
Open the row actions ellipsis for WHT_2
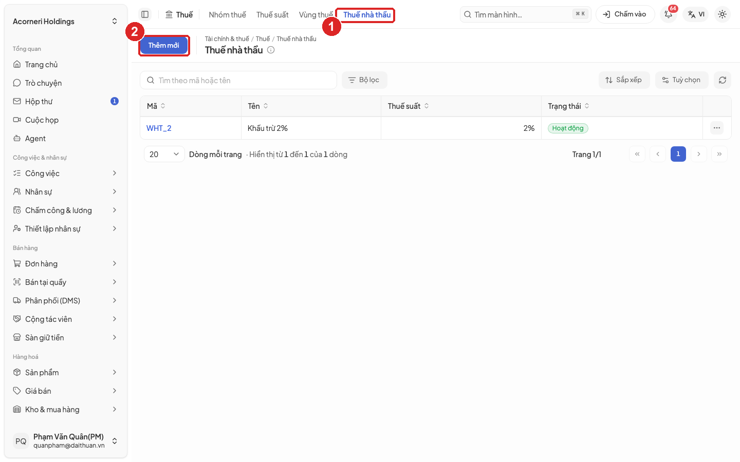tap(717, 128)
